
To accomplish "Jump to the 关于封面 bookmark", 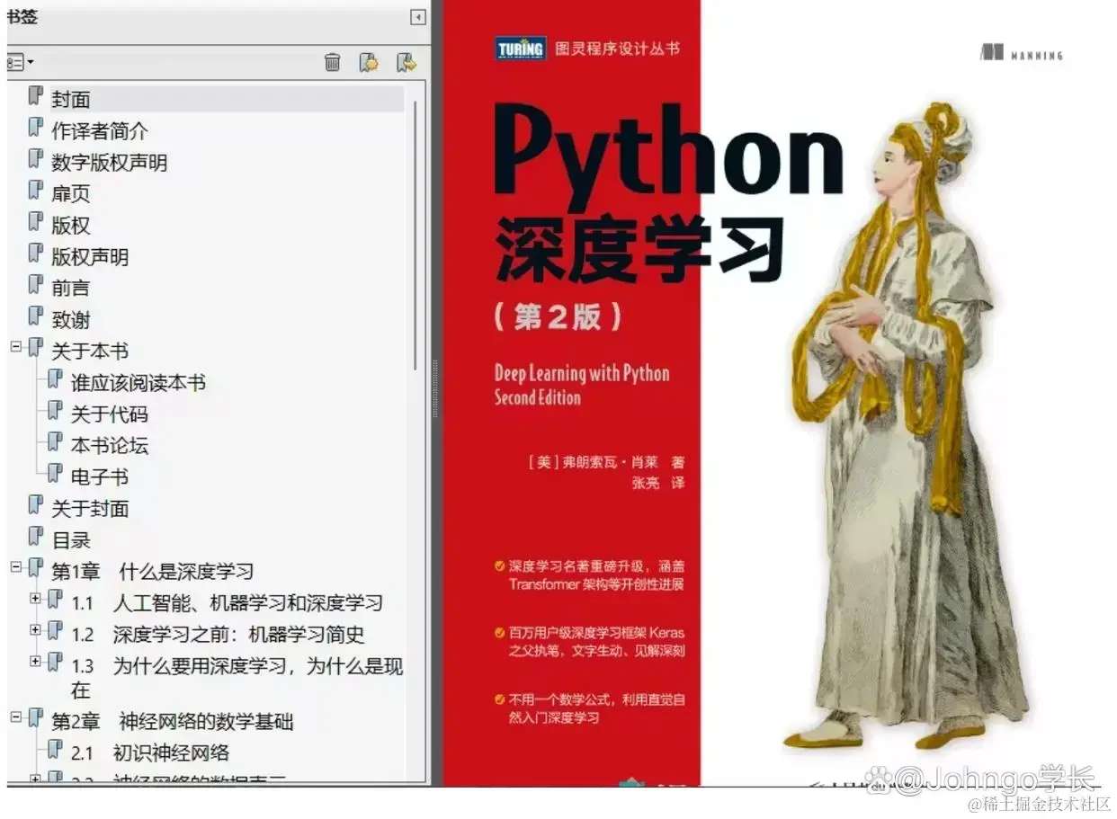I will [x=90, y=509].
